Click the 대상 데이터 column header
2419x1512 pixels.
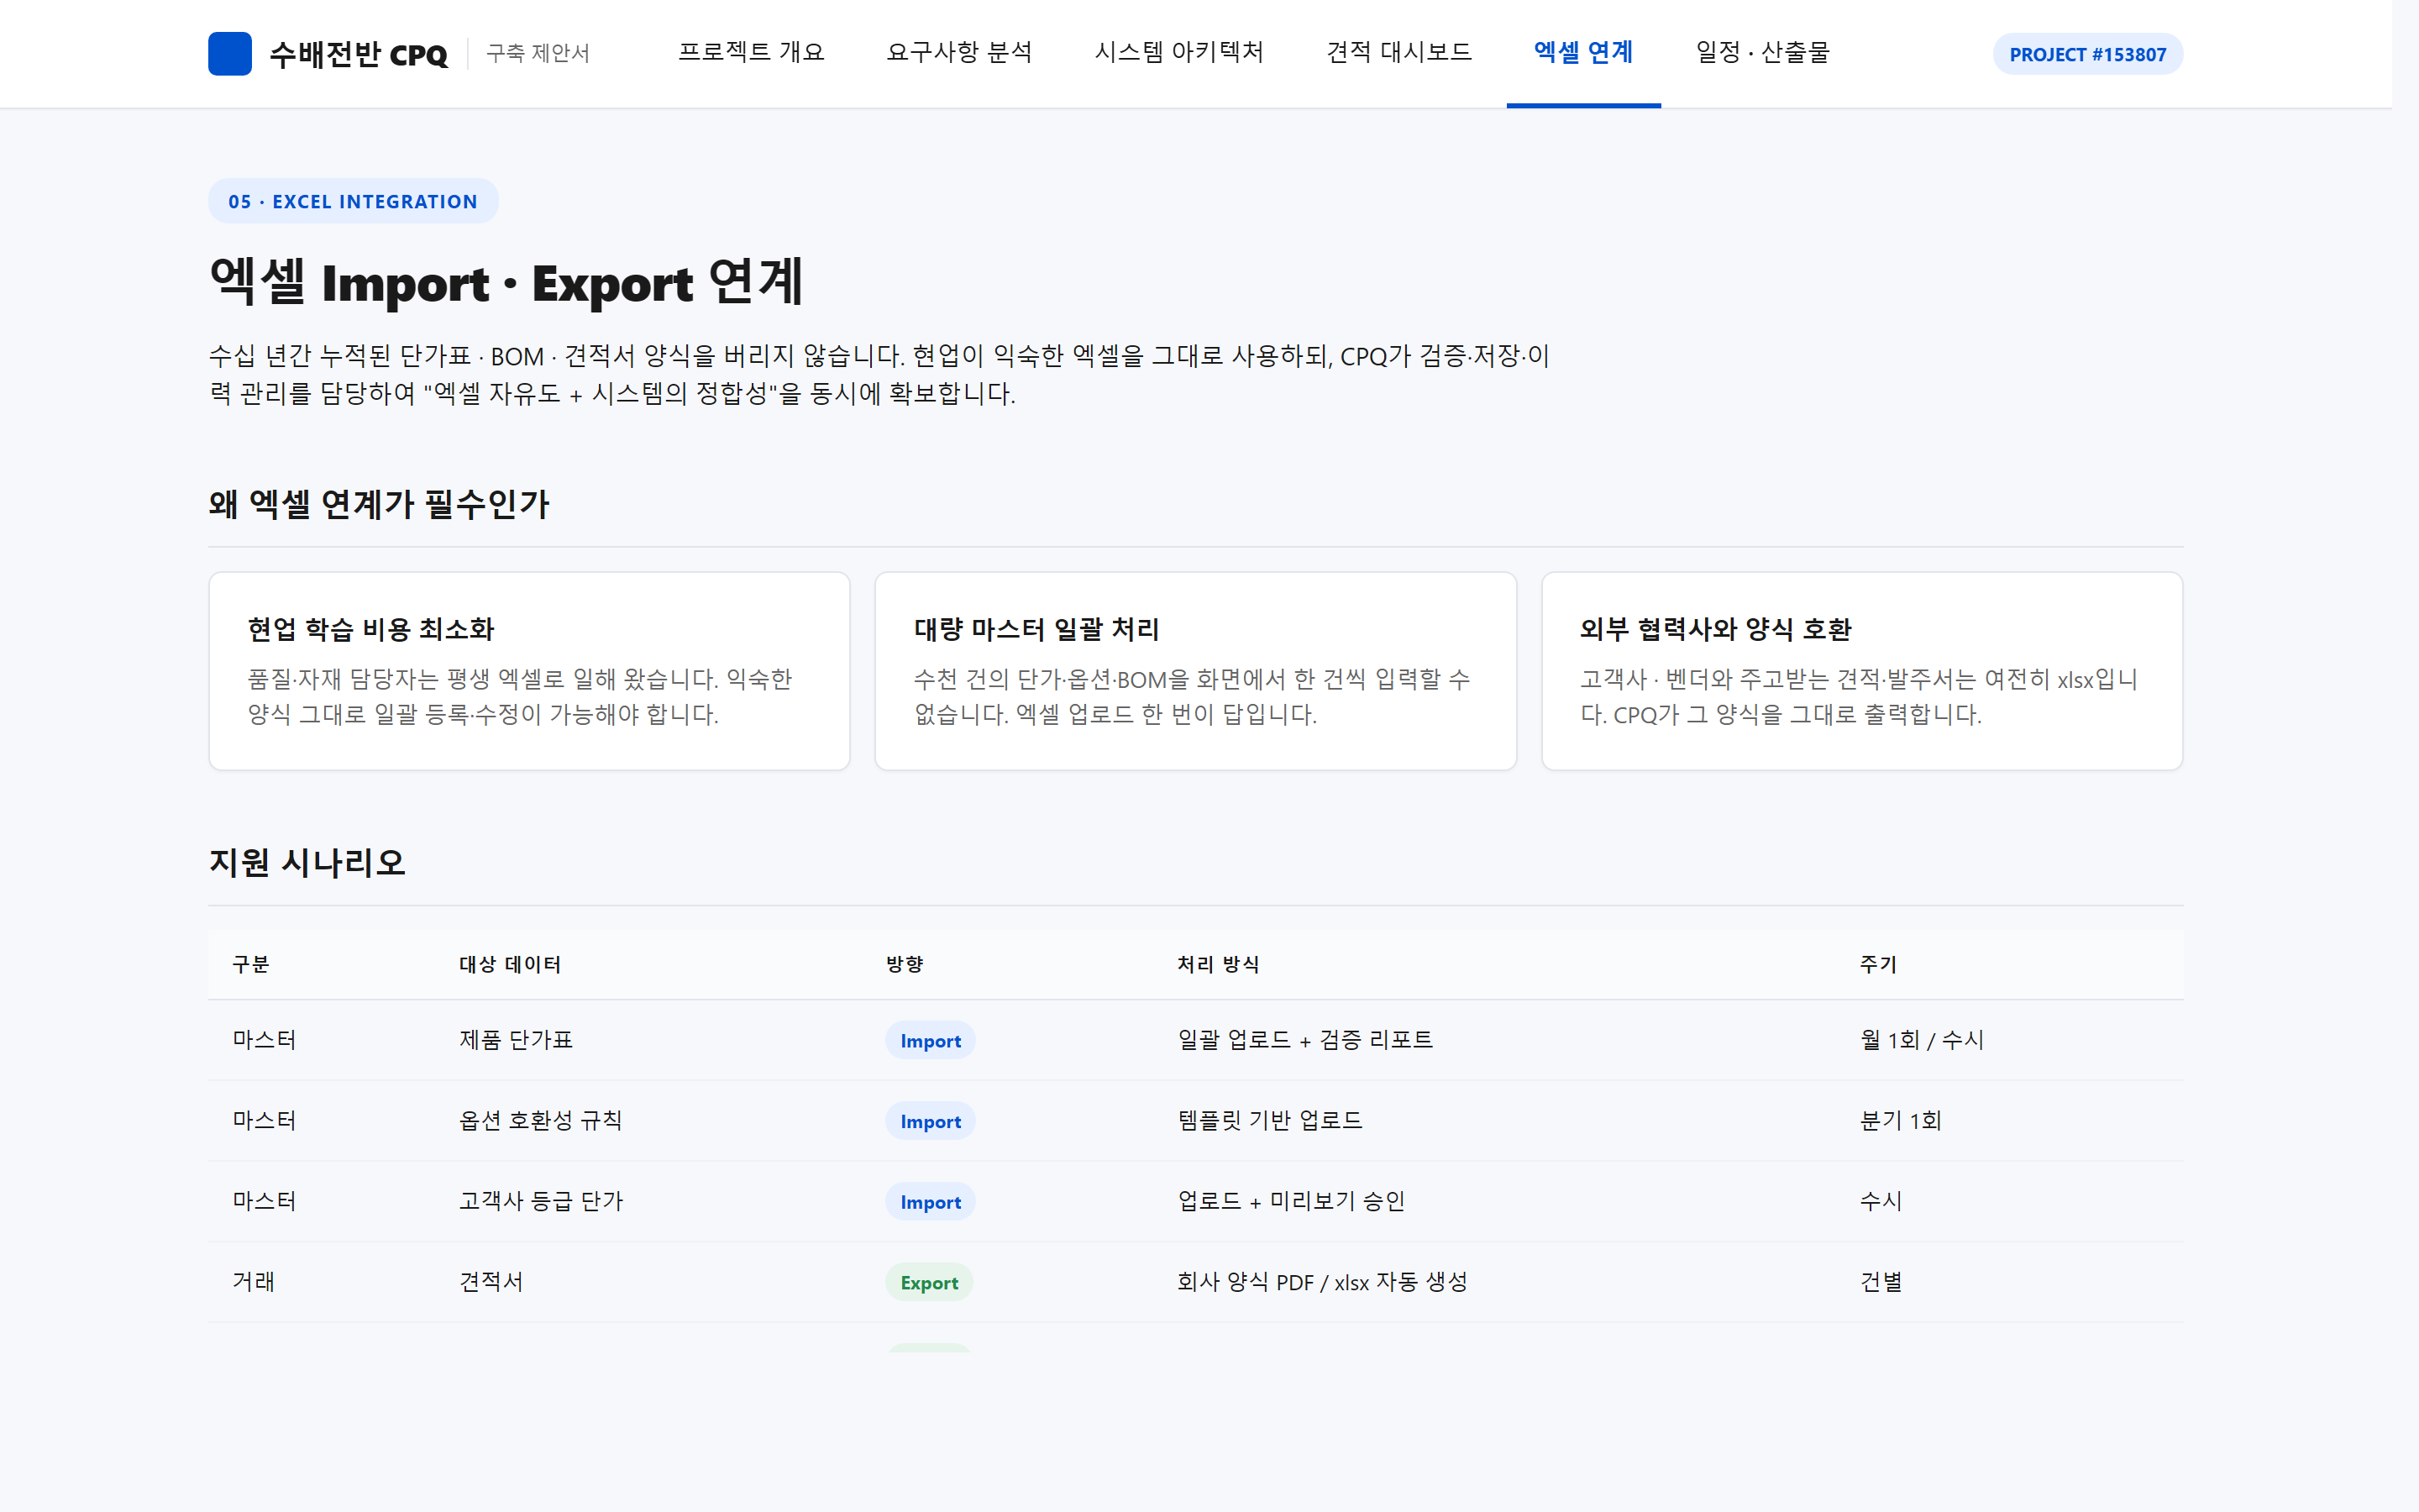tap(510, 964)
